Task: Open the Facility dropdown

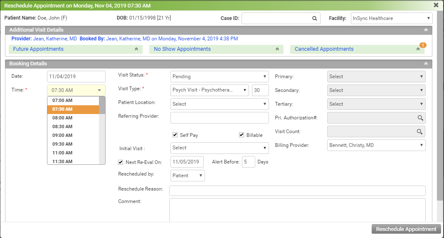Action: pyautogui.click(x=391, y=18)
